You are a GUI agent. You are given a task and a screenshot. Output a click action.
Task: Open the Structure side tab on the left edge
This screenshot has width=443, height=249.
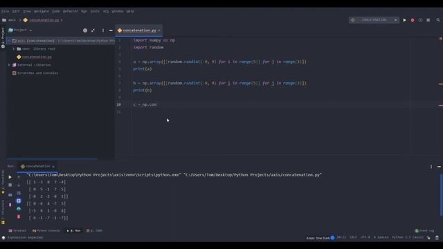pyautogui.click(x=3, y=212)
